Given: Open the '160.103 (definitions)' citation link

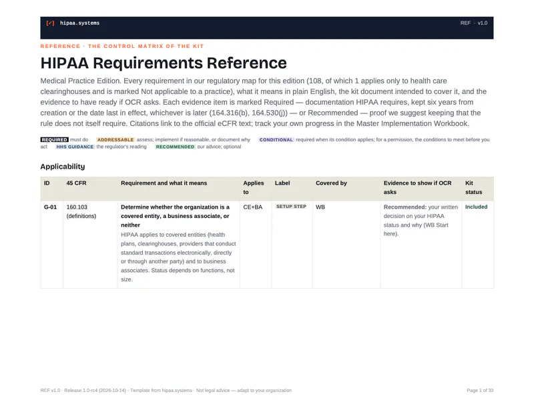Looking at the screenshot, I should coord(81,211).
